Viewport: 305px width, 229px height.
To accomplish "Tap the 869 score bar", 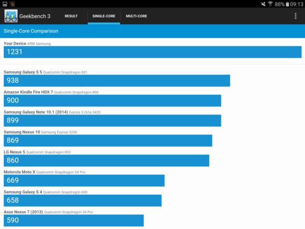I will point(108,140).
